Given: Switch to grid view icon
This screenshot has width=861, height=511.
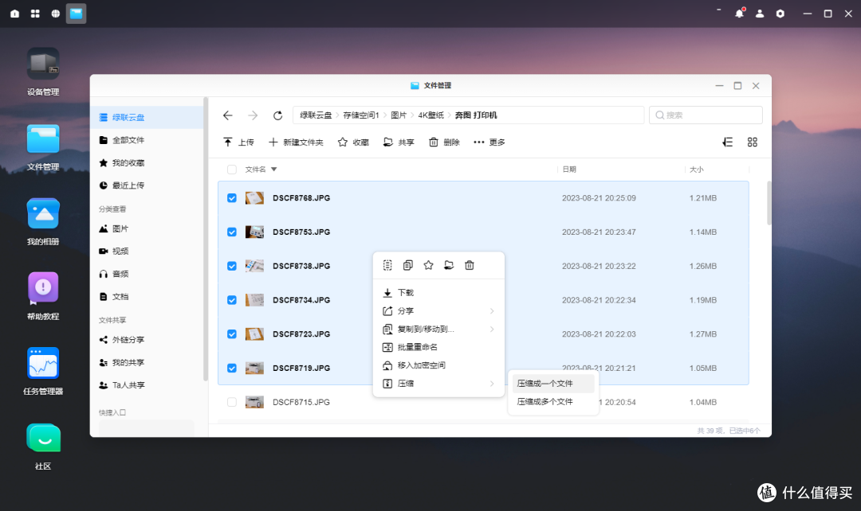Looking at the screenshot, I should (x=753, y=142).
